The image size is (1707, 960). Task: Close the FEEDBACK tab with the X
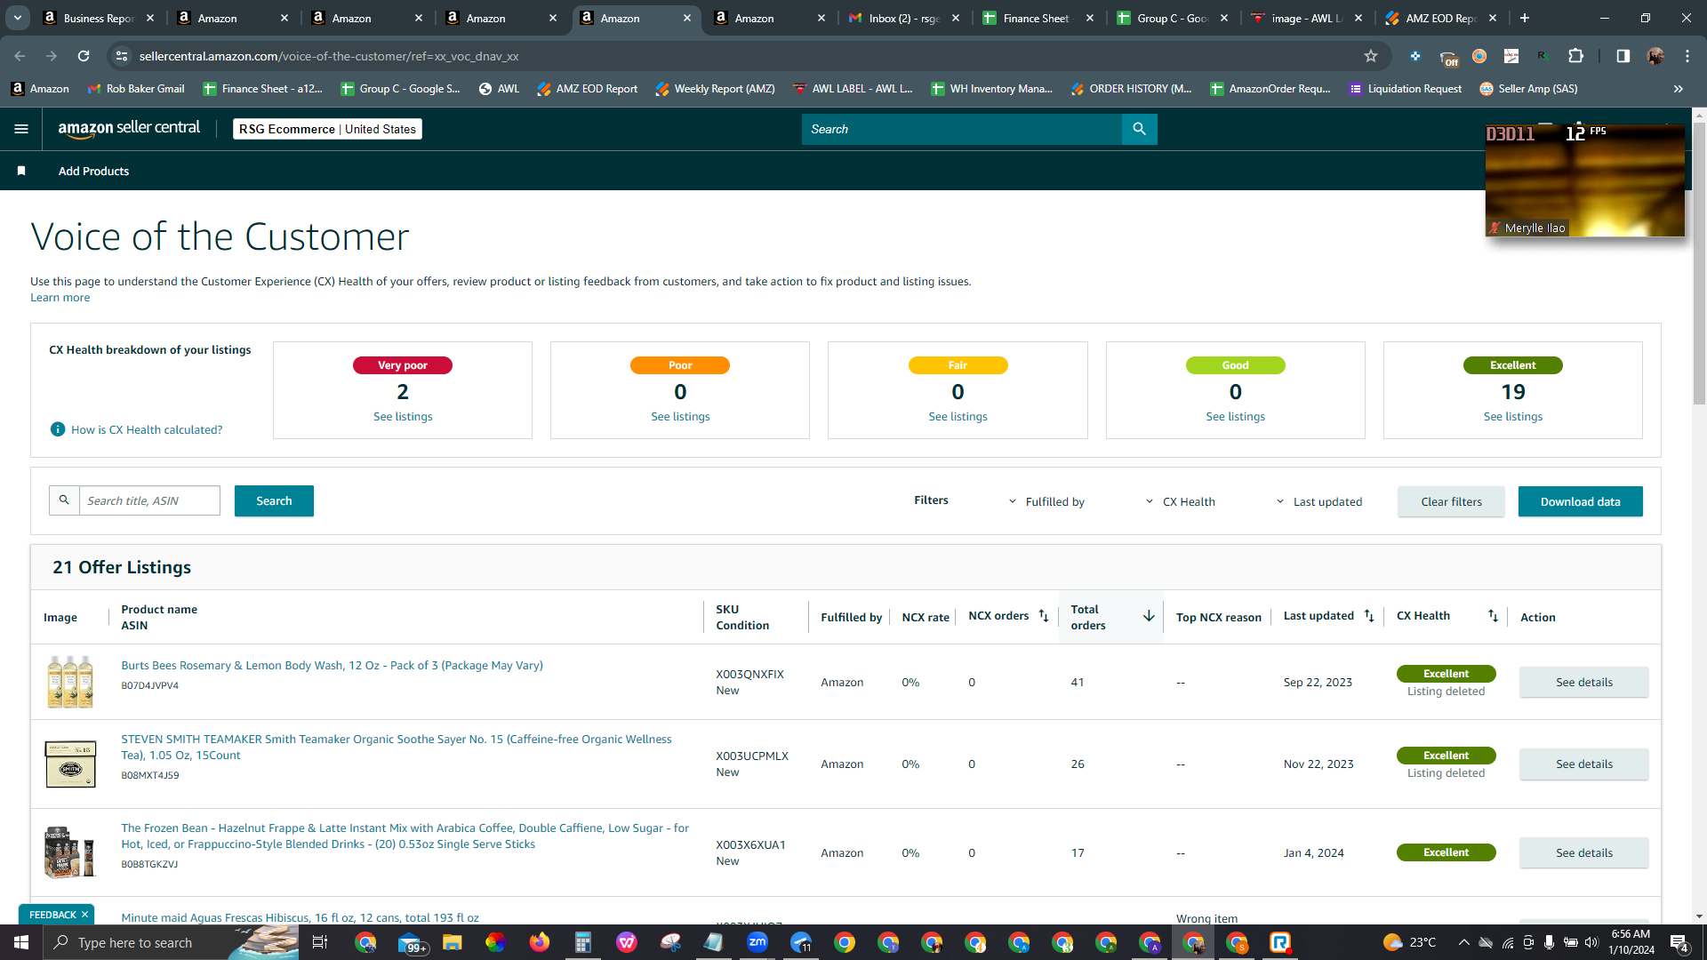pos(84,915)
